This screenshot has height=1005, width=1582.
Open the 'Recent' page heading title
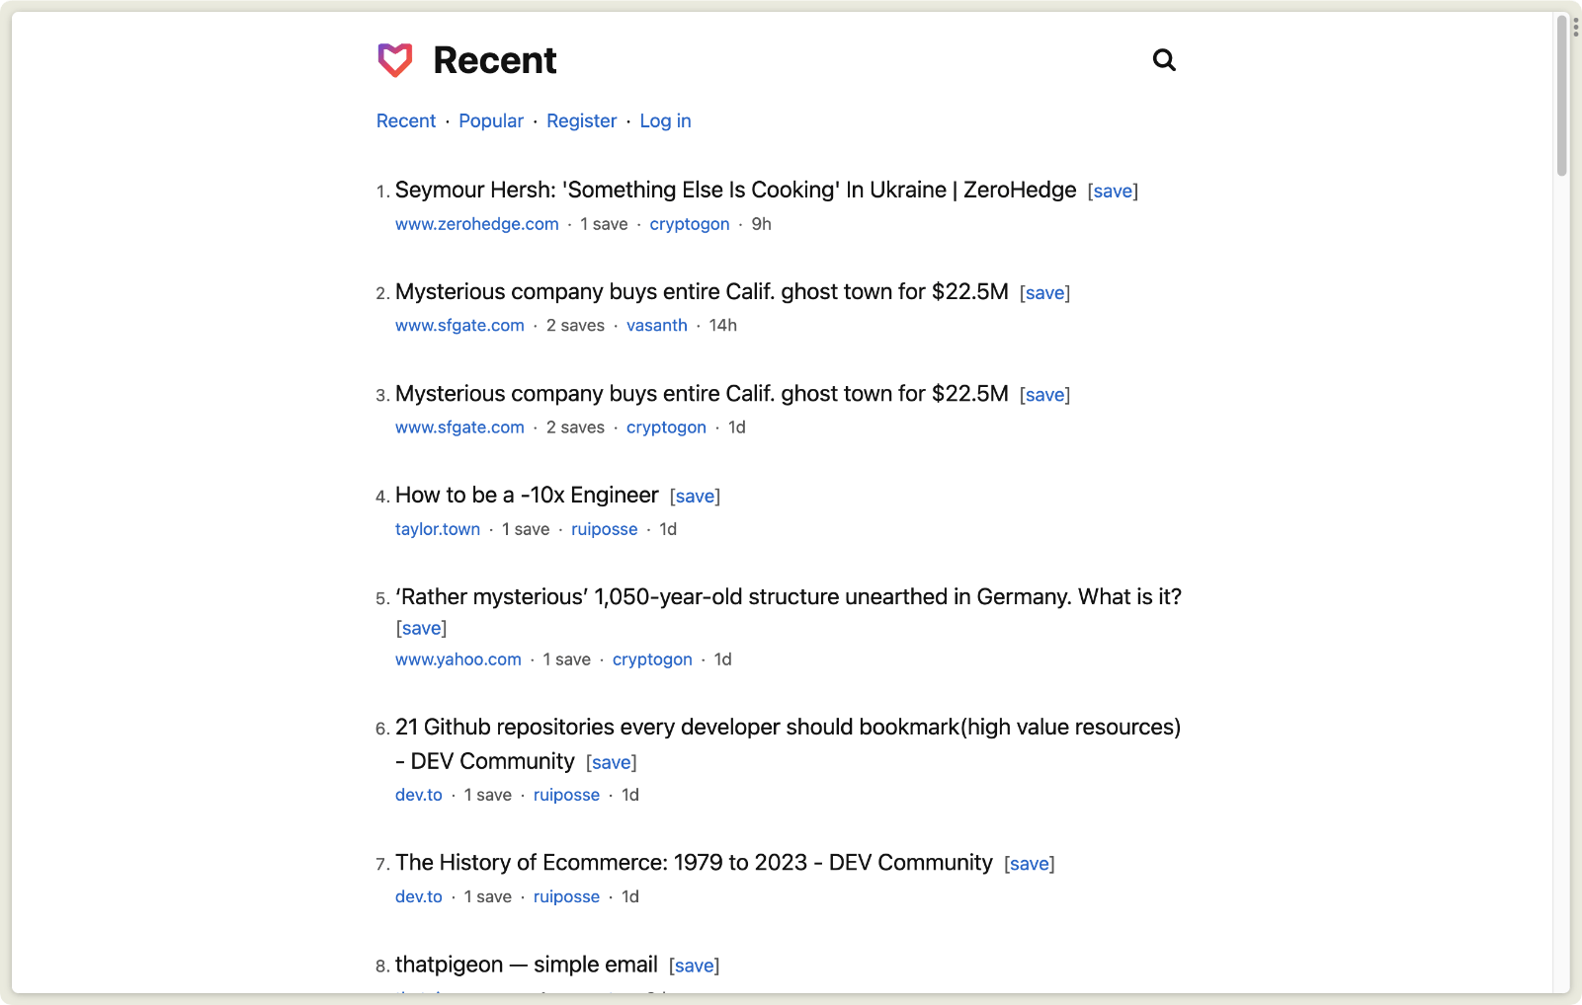point(494,60)
